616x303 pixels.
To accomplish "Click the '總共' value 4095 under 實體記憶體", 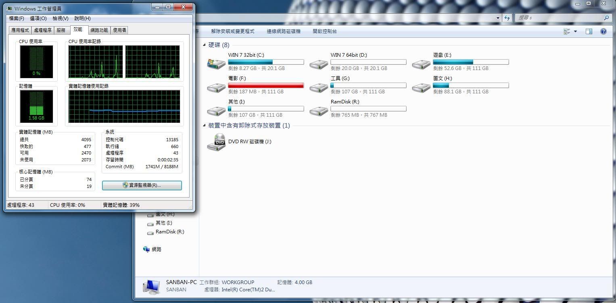I will (x=86, y=140).
